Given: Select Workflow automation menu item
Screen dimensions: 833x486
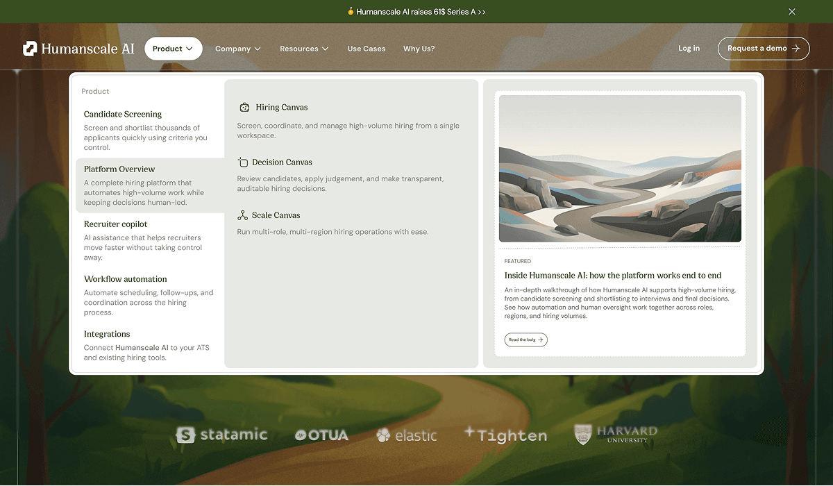Looking at the screenshot, I should click(150, 295).
